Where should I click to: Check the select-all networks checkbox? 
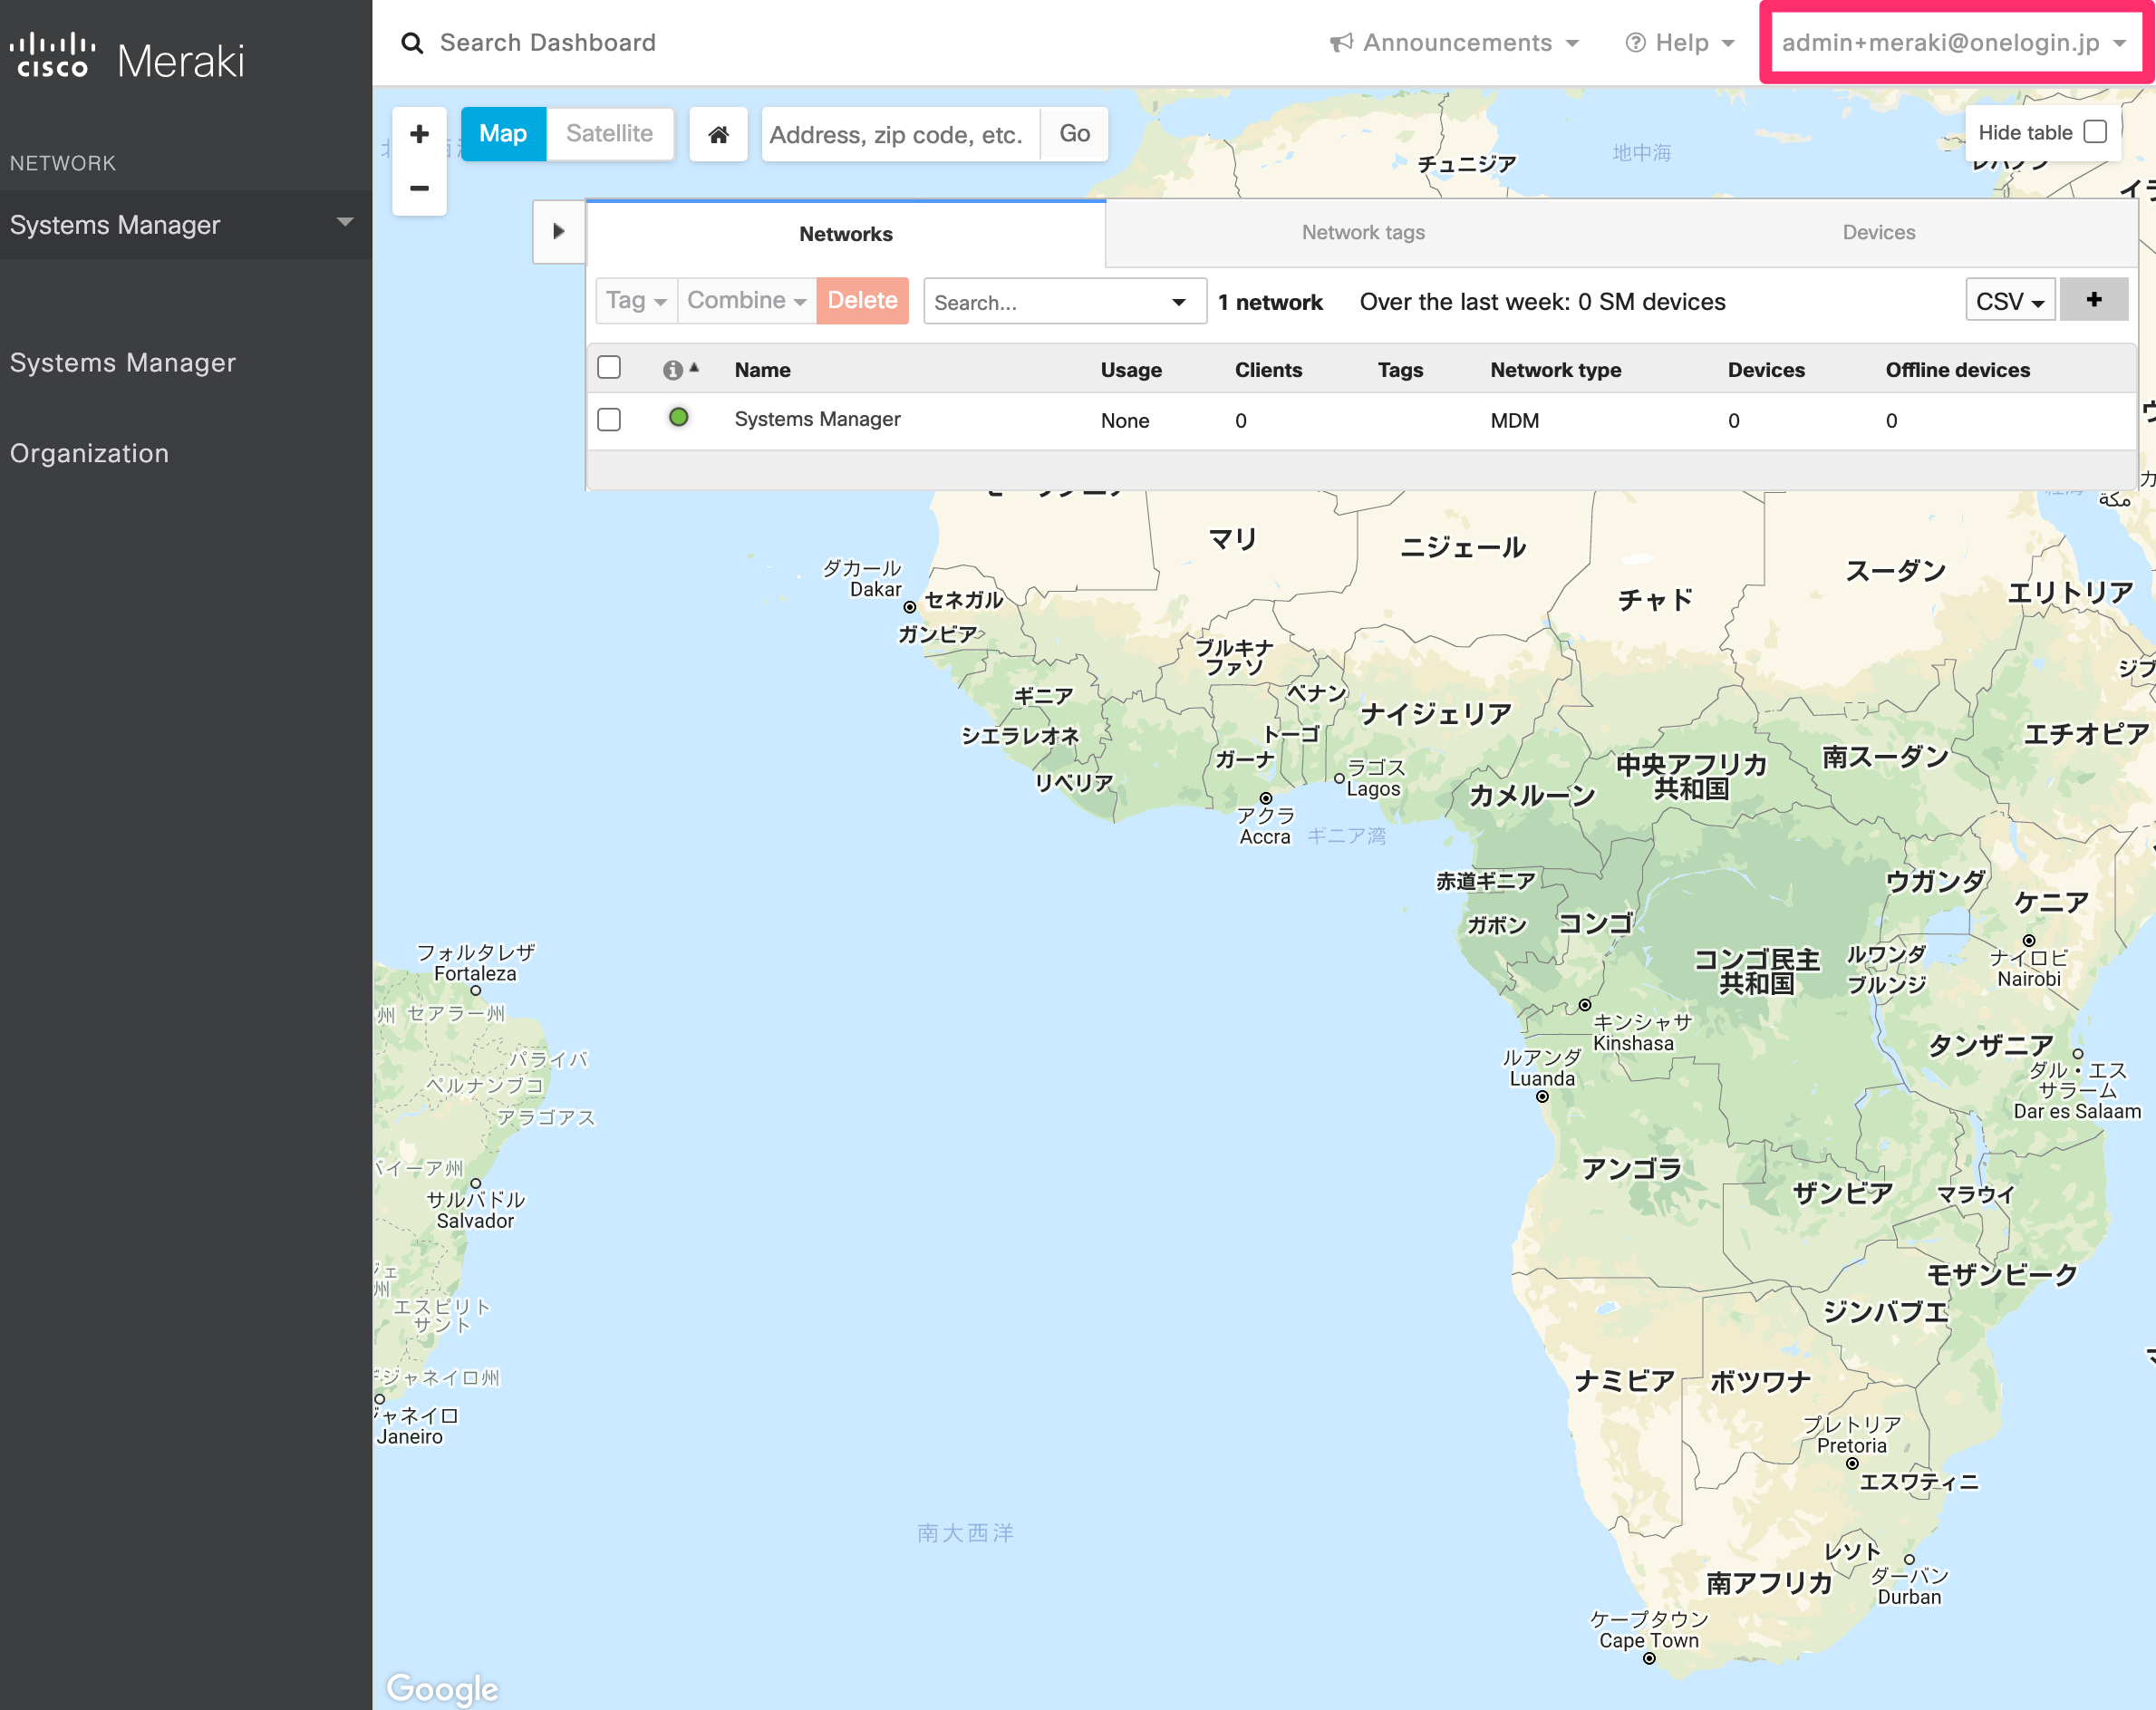click(609, 368)
